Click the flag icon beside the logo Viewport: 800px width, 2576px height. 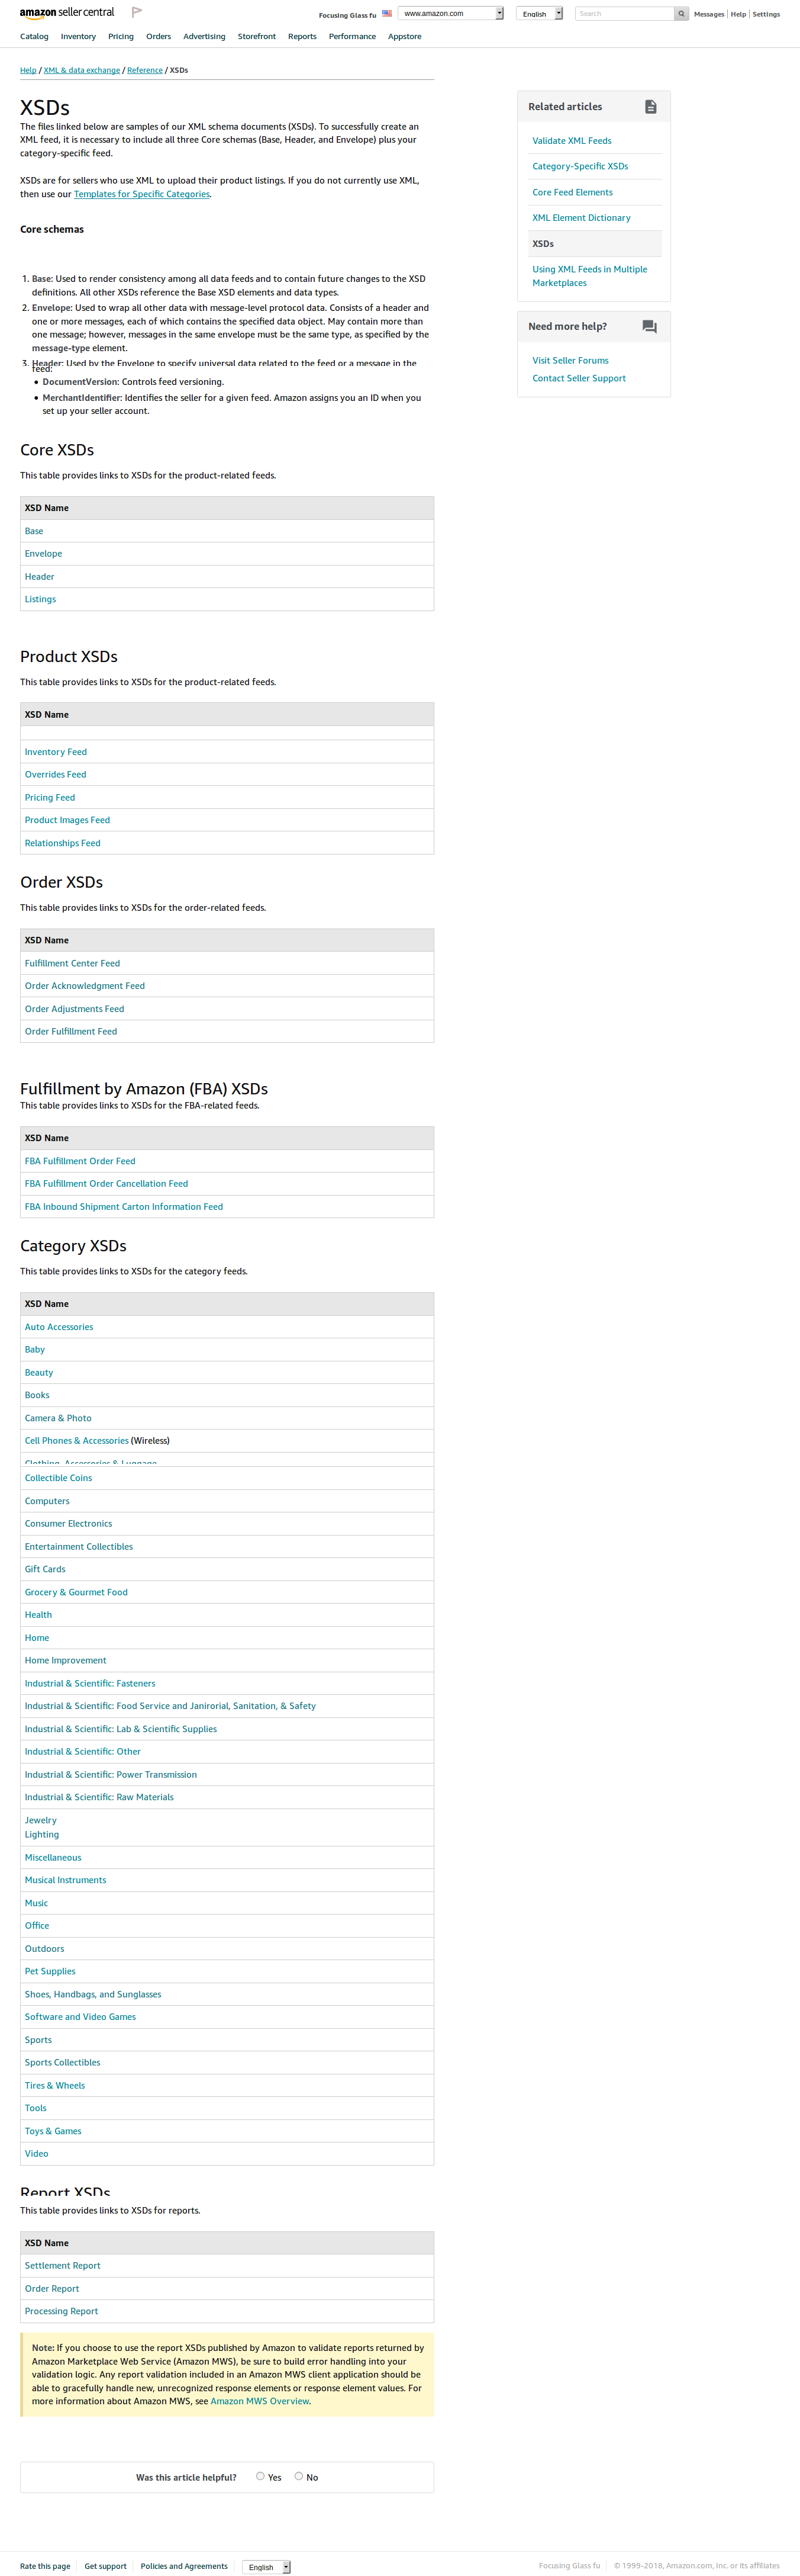(x=137, y=13)
